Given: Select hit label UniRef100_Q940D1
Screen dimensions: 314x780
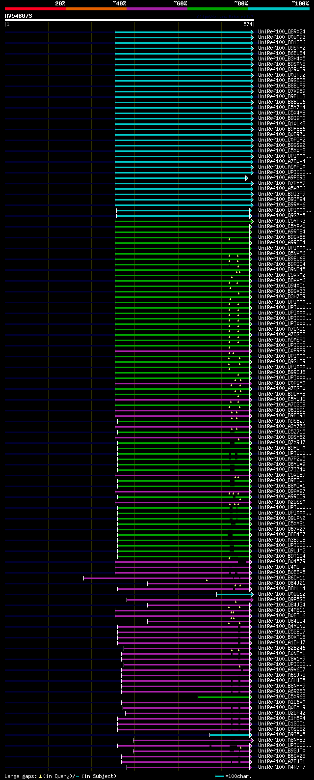Looking at the screenshot, I should point(283,286).
